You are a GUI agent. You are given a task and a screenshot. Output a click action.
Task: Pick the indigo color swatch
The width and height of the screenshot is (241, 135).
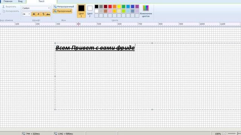pyautogui.click(x=133, y=7)
